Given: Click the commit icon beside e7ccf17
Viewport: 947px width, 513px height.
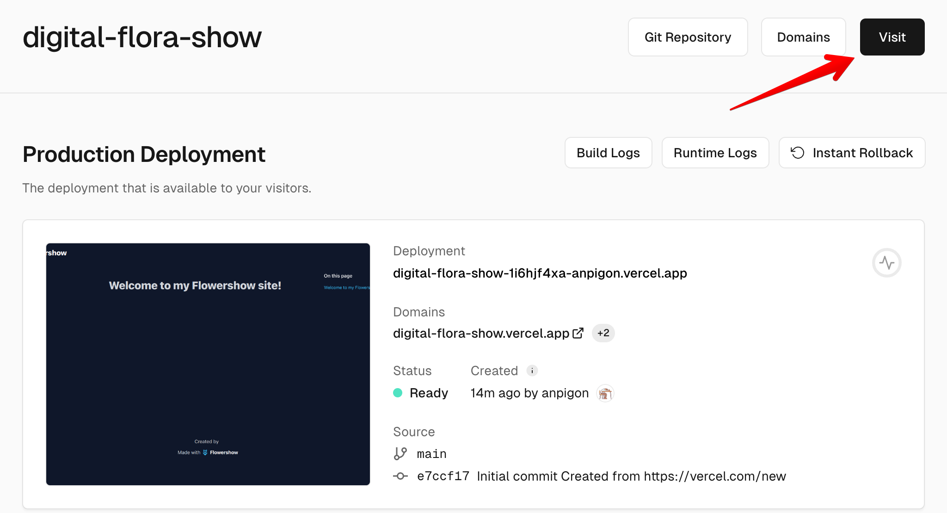Looking at the screenshot, I should [400, 476].
